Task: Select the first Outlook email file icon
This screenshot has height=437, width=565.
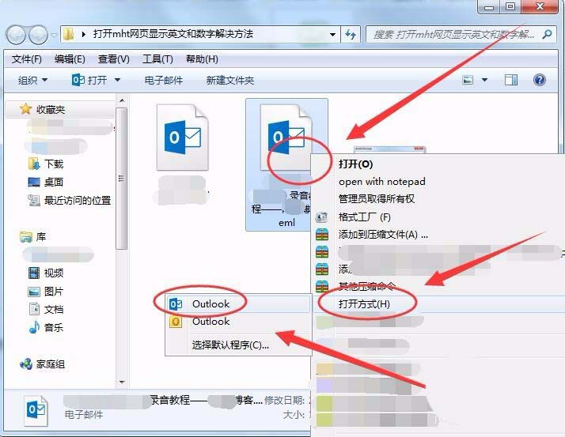Action: 184,138
